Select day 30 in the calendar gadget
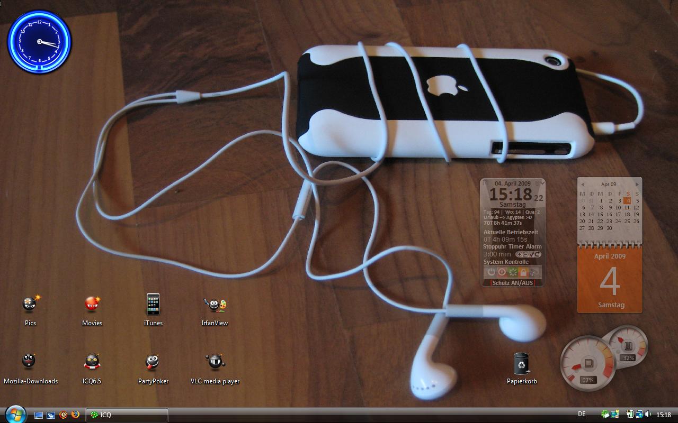 tap(609, 228)
